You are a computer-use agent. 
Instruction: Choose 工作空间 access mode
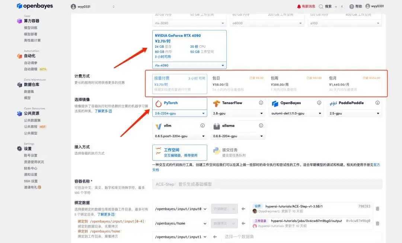180,152
